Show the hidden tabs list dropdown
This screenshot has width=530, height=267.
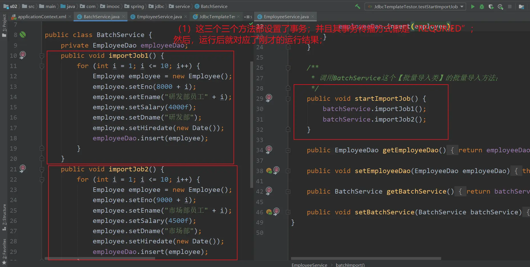248,17
